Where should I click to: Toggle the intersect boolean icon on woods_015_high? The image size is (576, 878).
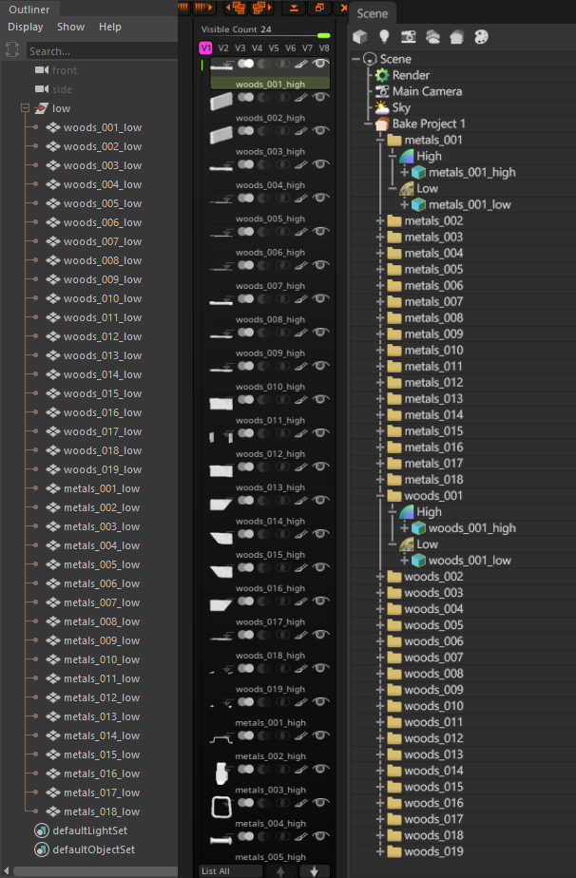coord(282,534)
